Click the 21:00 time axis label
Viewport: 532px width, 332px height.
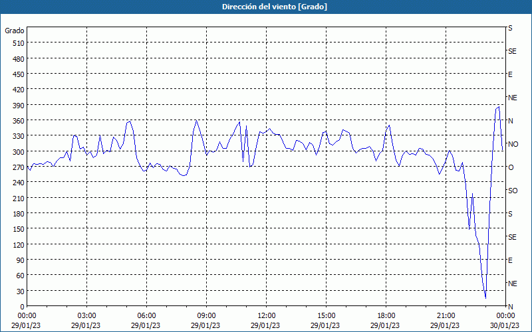[446, 316]
